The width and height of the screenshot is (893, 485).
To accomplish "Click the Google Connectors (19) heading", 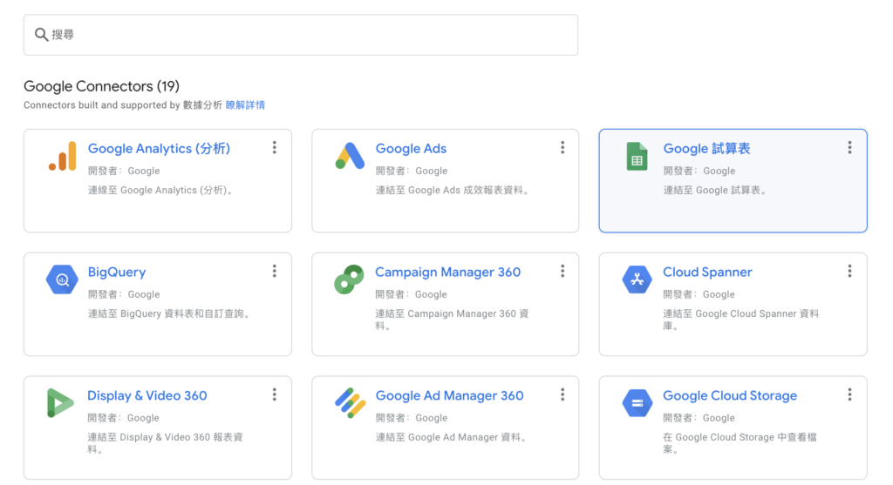I will pos(101,86).
